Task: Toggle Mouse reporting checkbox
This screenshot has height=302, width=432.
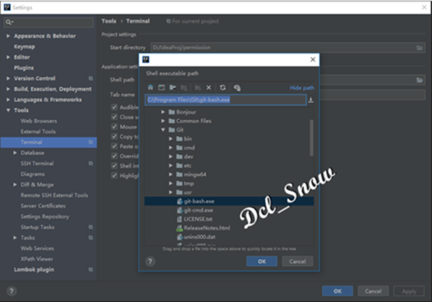Action: 115,127
